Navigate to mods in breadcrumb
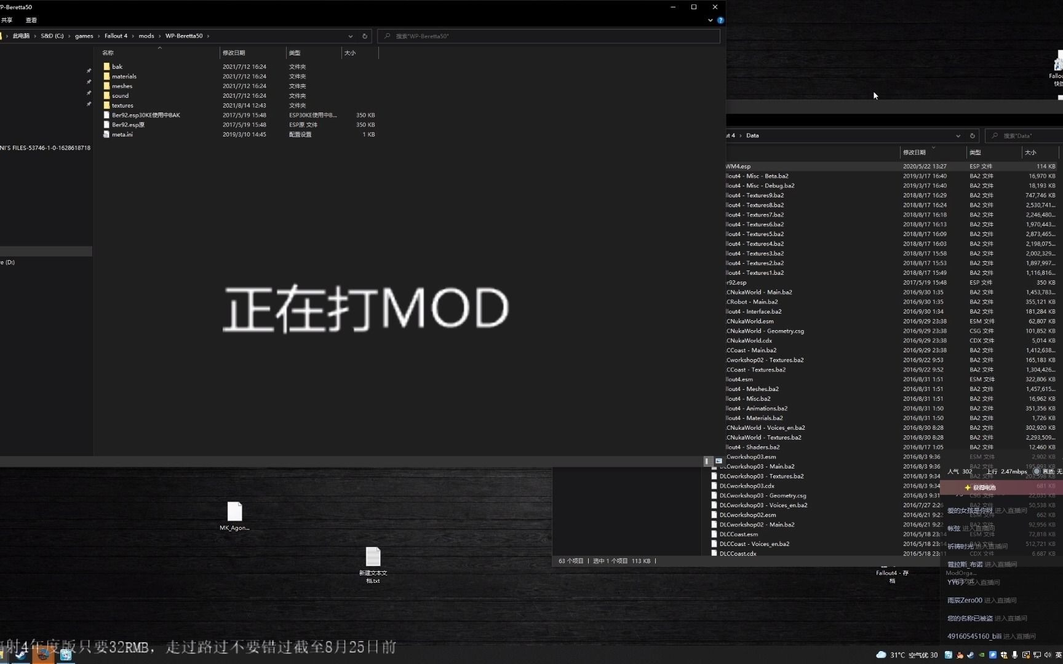 [x=146, y=36]
